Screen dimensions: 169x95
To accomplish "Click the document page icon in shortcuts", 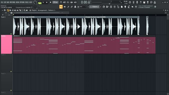I will 122,7.
